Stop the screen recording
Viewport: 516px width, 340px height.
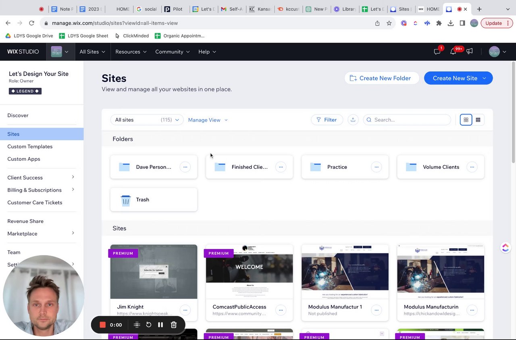point(102,325)
